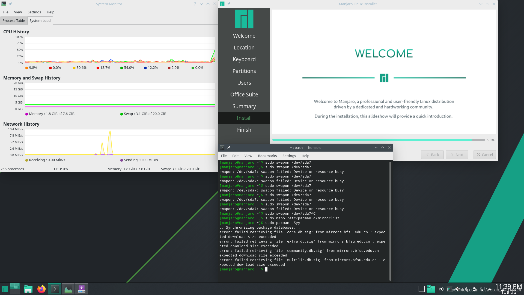This screenshot has width=524, height=295.
Task: Toggle pin on System Monitor window titlebar
Action: pyautogui.click(x=10, y=4)
